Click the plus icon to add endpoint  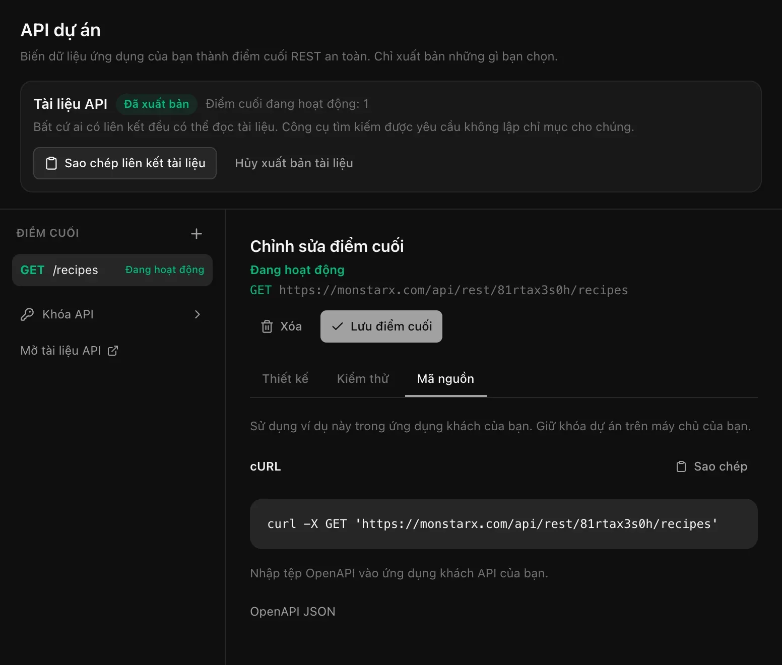(x=197, y=234)
